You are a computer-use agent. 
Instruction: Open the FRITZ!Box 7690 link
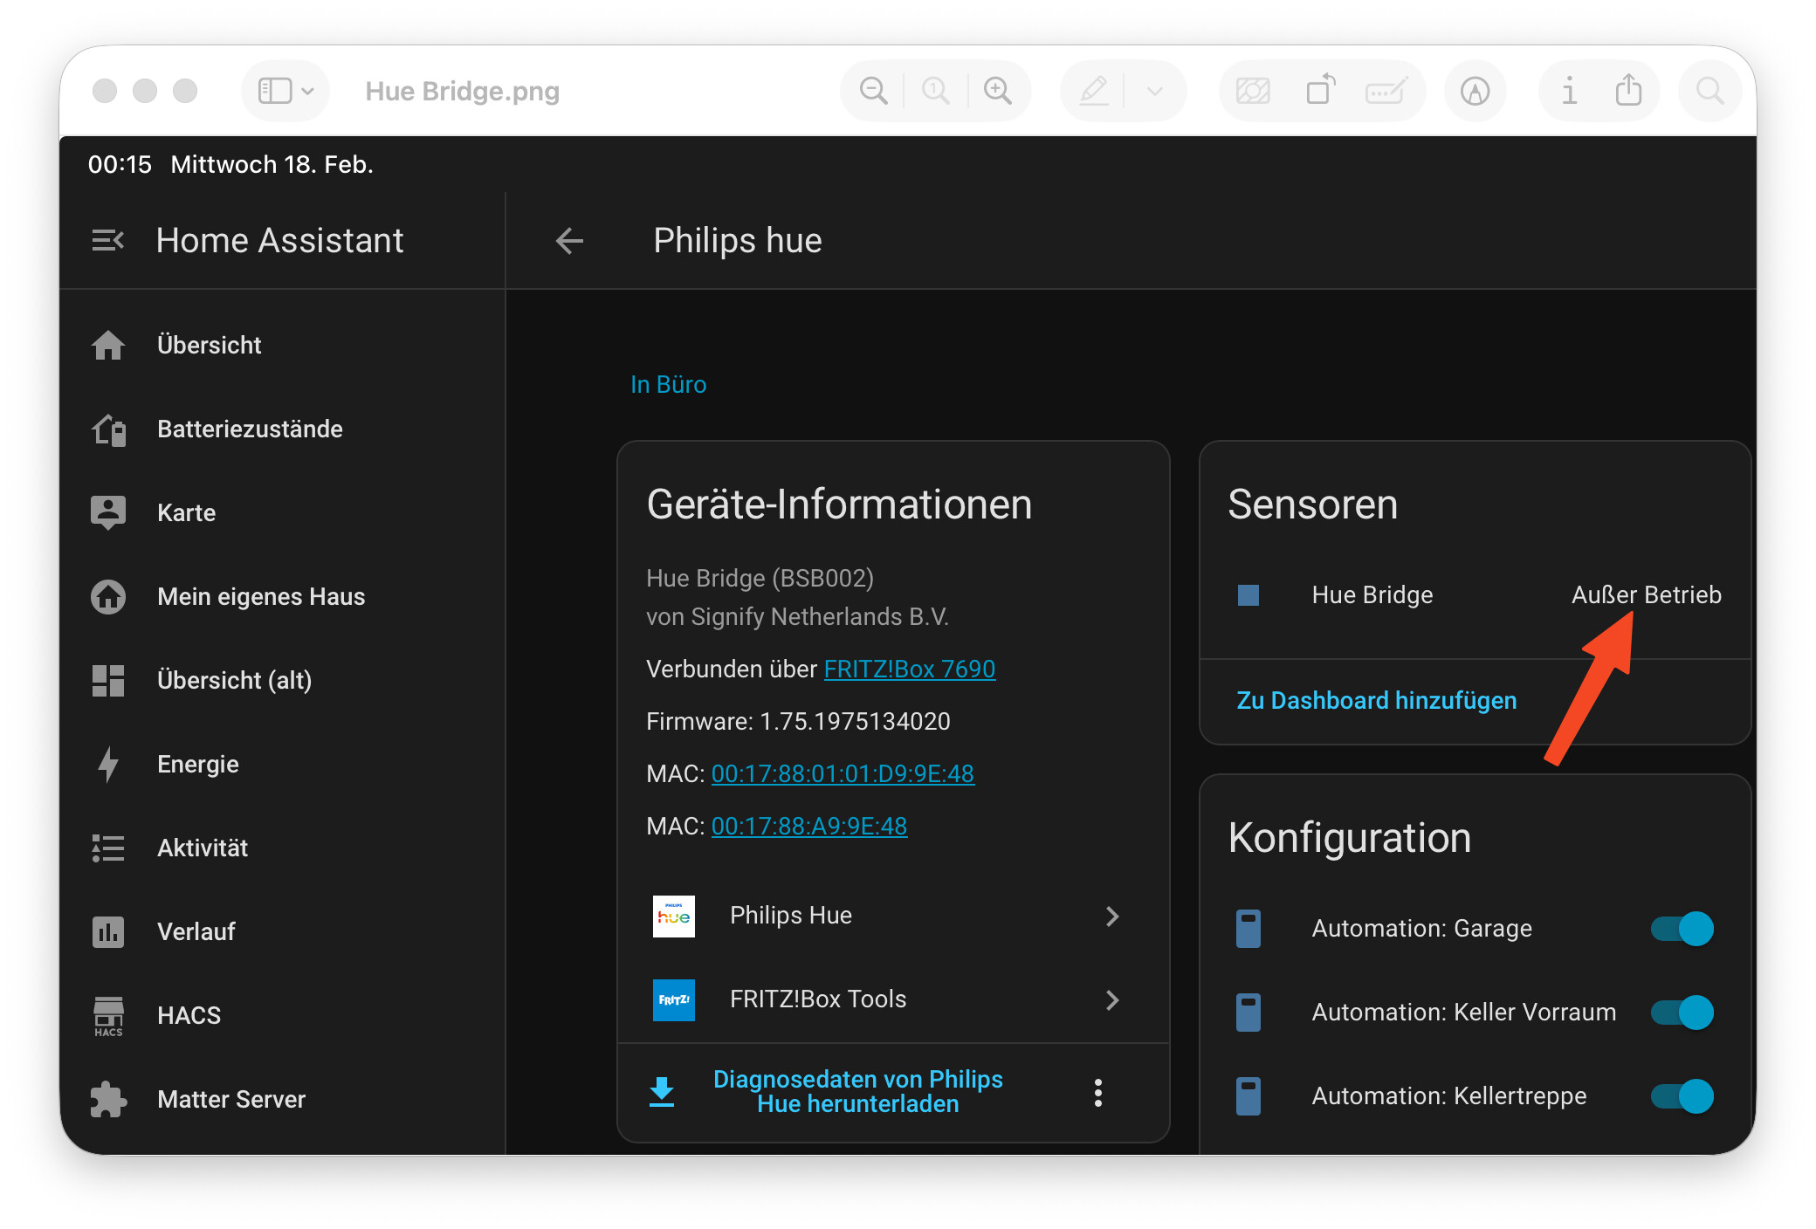coord(909,669)
